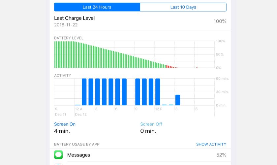
Task: Select the Screen On time label
Action: [65, 124]
